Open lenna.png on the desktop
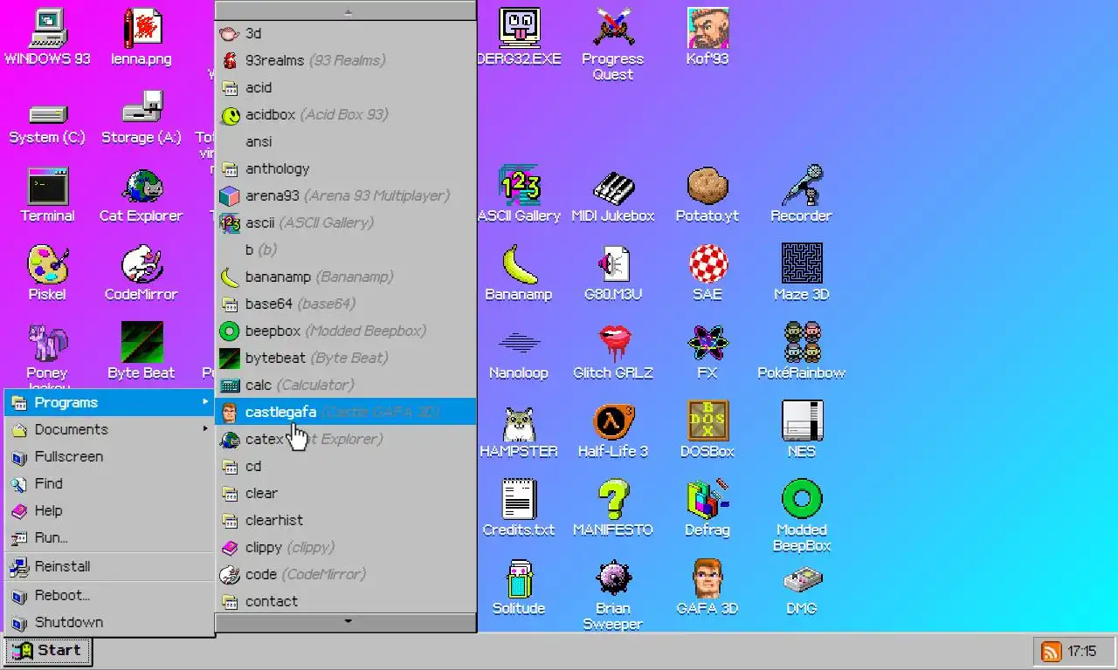 141,38
